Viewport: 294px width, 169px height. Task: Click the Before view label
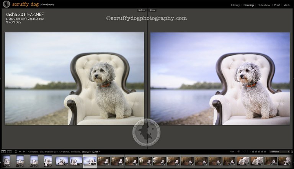pyautogui.click(x=142, y=10)
